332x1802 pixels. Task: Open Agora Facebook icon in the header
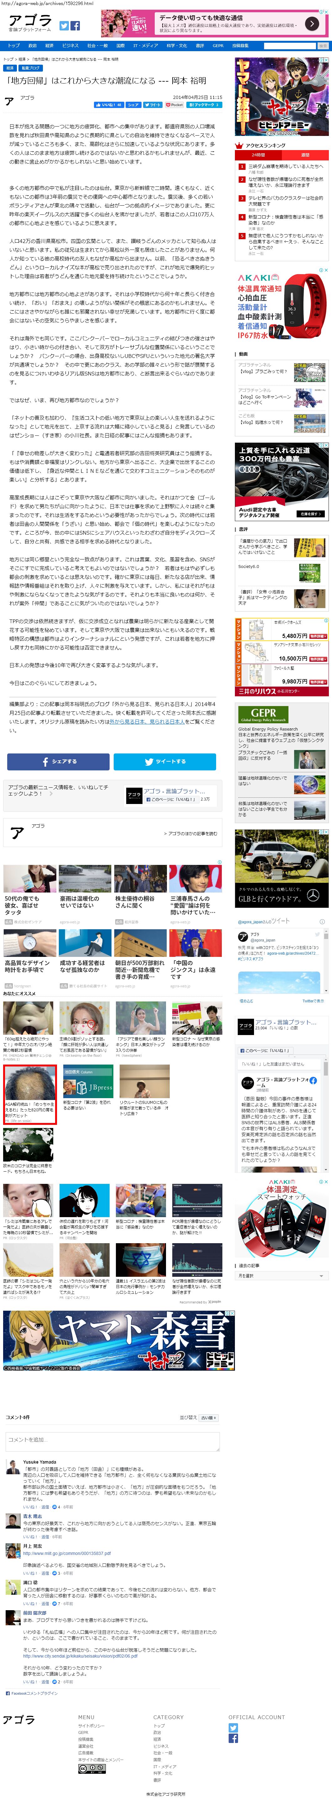click(75, 26)
